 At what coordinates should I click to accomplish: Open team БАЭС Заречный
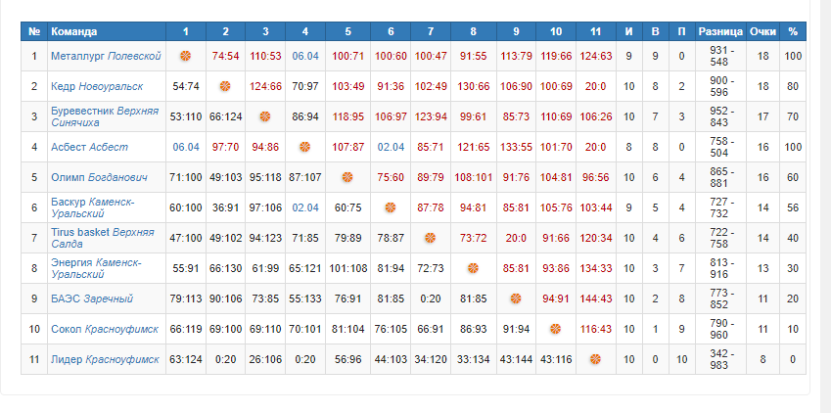(92, 298)
